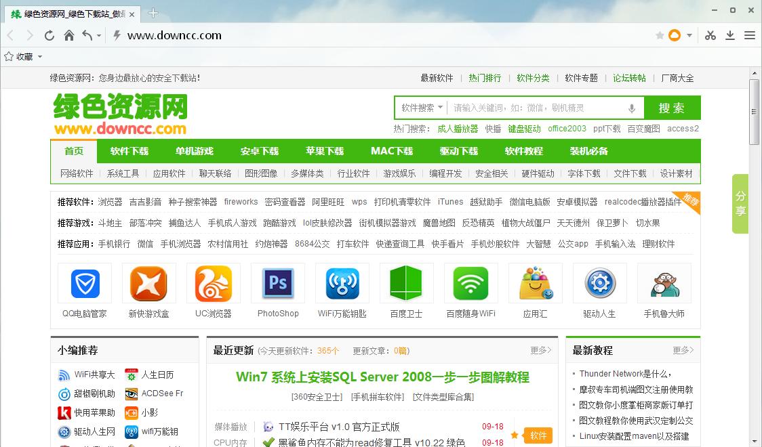Select the 首页 navigation tab
This screenshot has width=762, height=447.
(74, 152)
